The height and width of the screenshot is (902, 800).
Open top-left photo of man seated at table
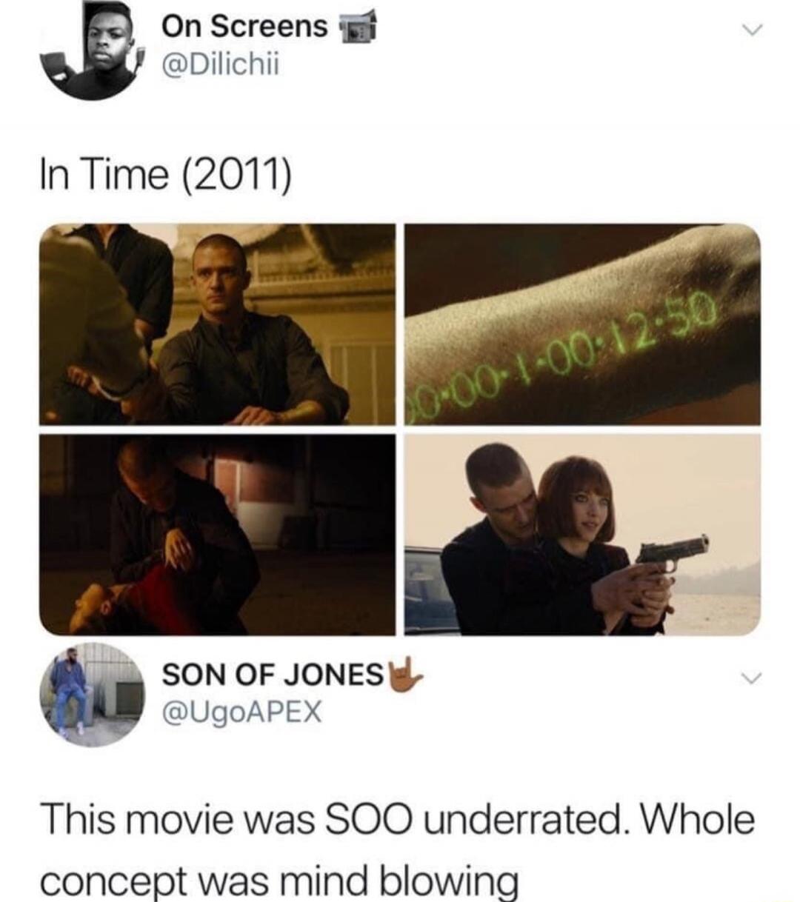pyautogui.click(x=217, y=324)
